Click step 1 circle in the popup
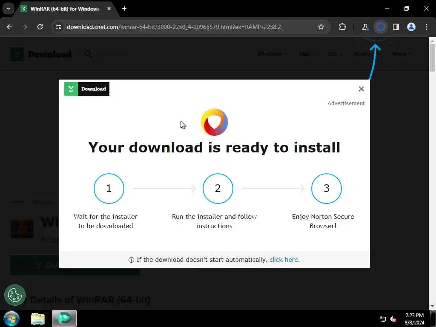436x327 pixels. [109, 189]
